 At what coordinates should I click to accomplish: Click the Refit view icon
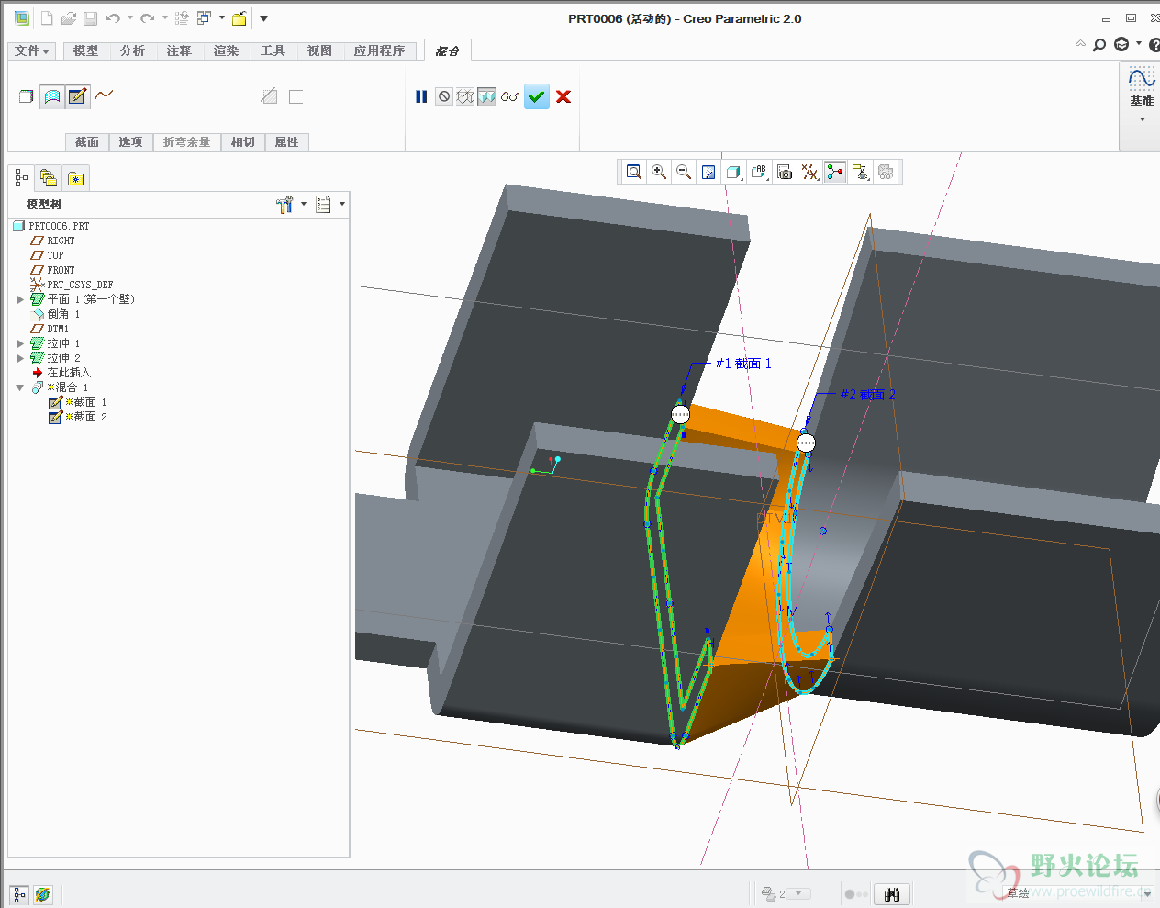pos(634,172)
